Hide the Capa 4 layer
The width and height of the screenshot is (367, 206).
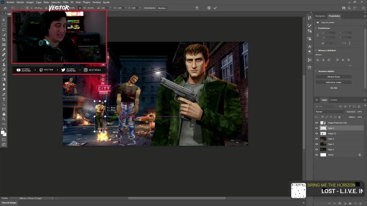(317, 128)
